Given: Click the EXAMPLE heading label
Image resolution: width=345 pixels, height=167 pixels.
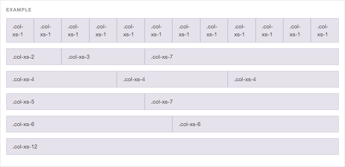Looking at the screenshot, I should 19,10.
